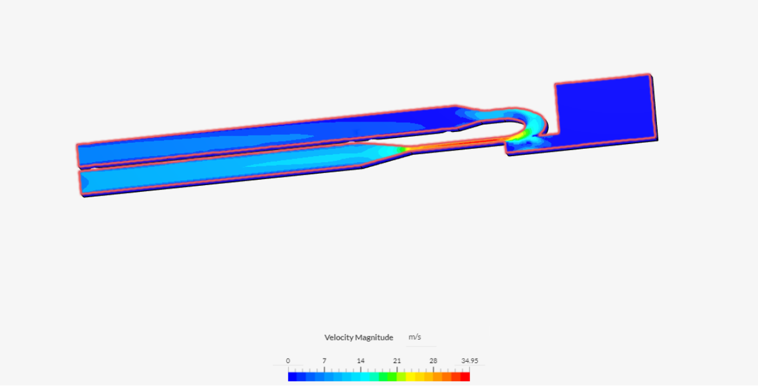This screenshot has width=758, height=386.
Task: Edit the minimum legend value 0
Action: point(288,361)
